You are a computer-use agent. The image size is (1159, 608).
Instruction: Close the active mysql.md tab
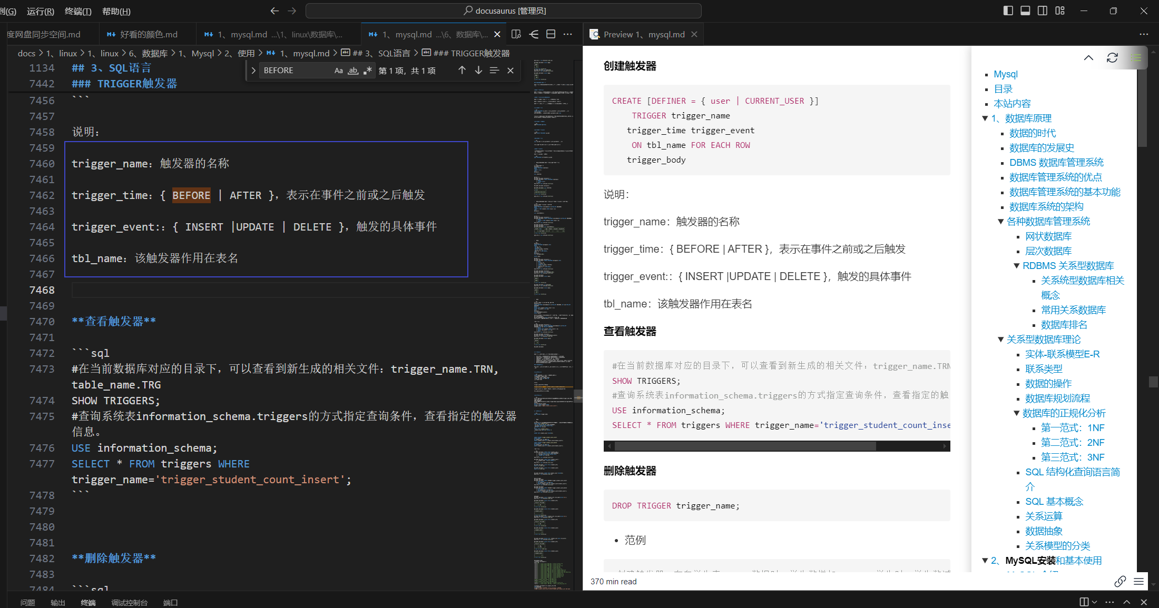pyautogui.click(x=497, y=34)
